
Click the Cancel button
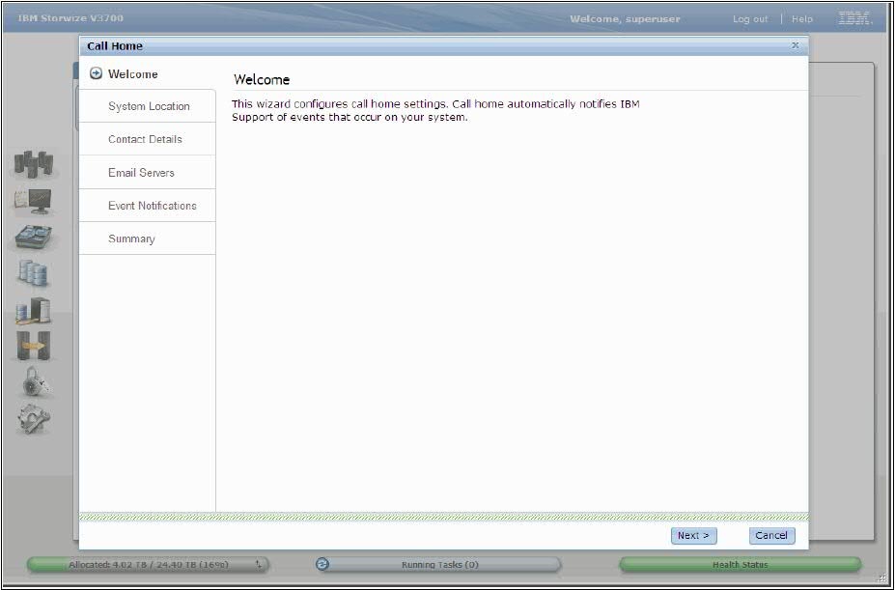pos(771,535)
